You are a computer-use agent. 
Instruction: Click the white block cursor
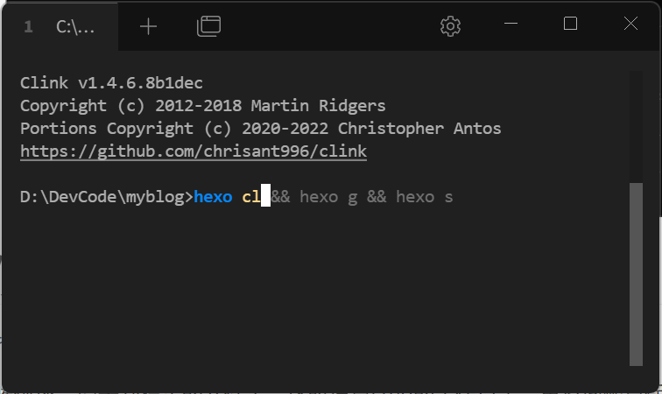[x=265, y=195]
